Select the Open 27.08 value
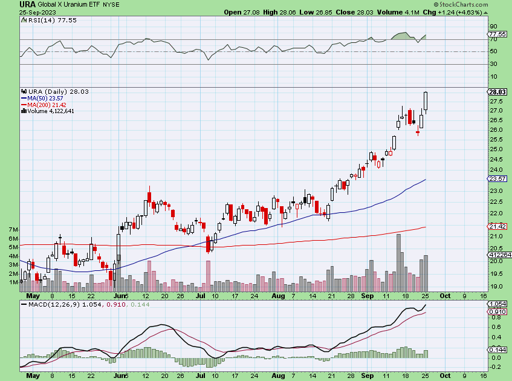 [x=242, y=13]
